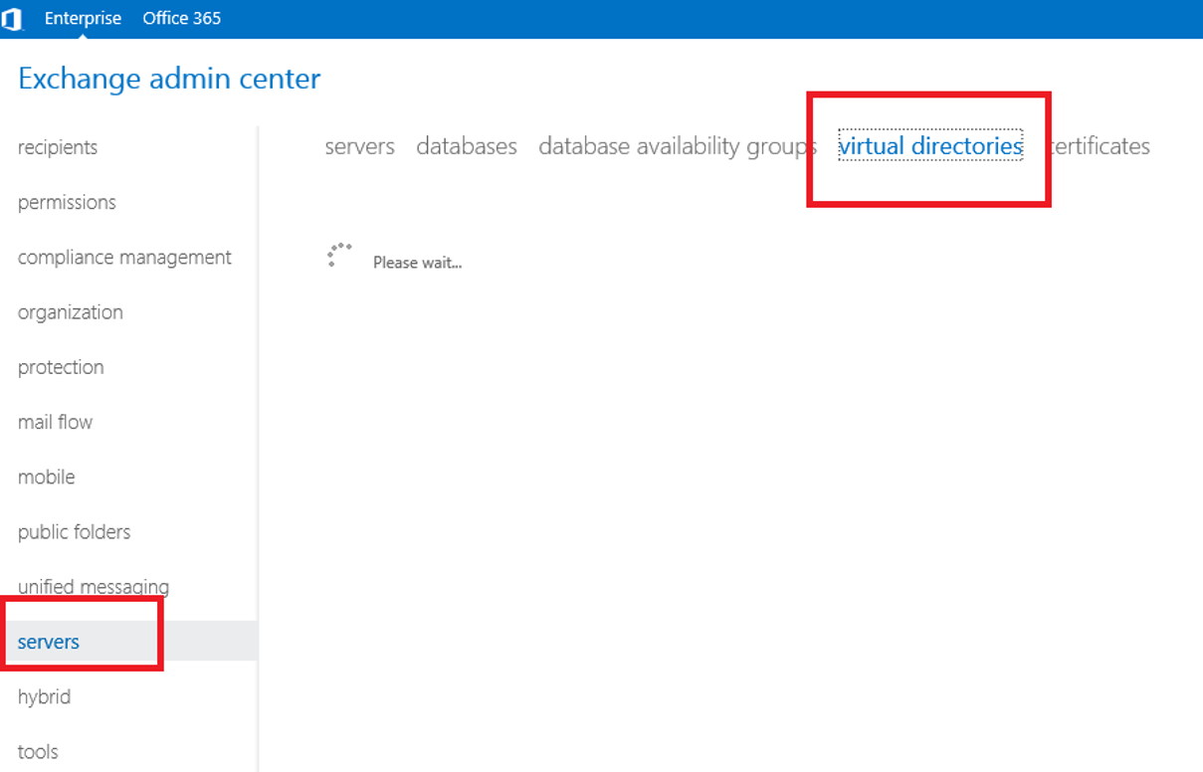Screen dimensions: 1203x772
Task: Select compliance management in the sidebar
Action: click(124, 258)
